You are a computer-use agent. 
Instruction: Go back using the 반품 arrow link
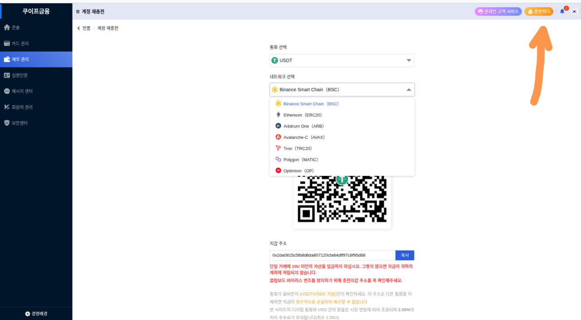point(84,28)
